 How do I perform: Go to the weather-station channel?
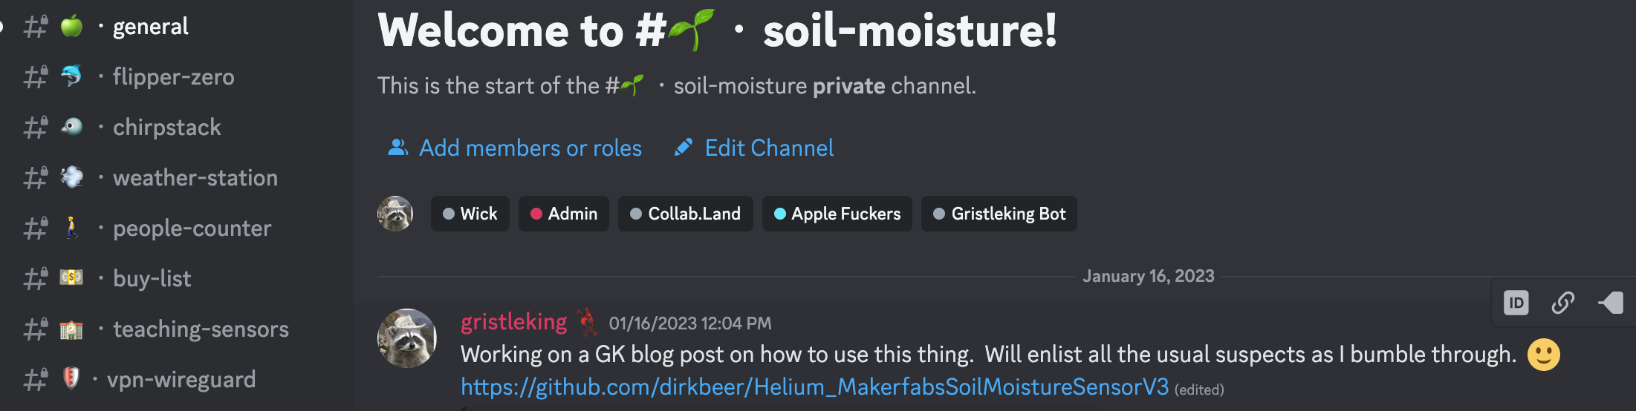[x=195, y=178]
